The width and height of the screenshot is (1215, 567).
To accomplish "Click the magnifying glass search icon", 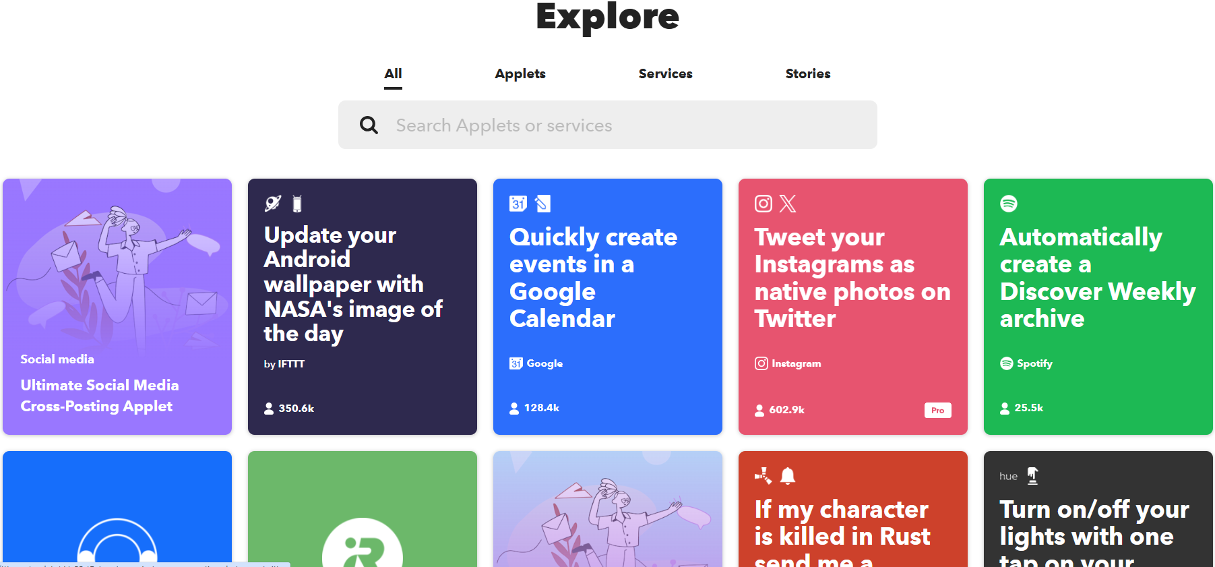I will [x=369, y=125].
